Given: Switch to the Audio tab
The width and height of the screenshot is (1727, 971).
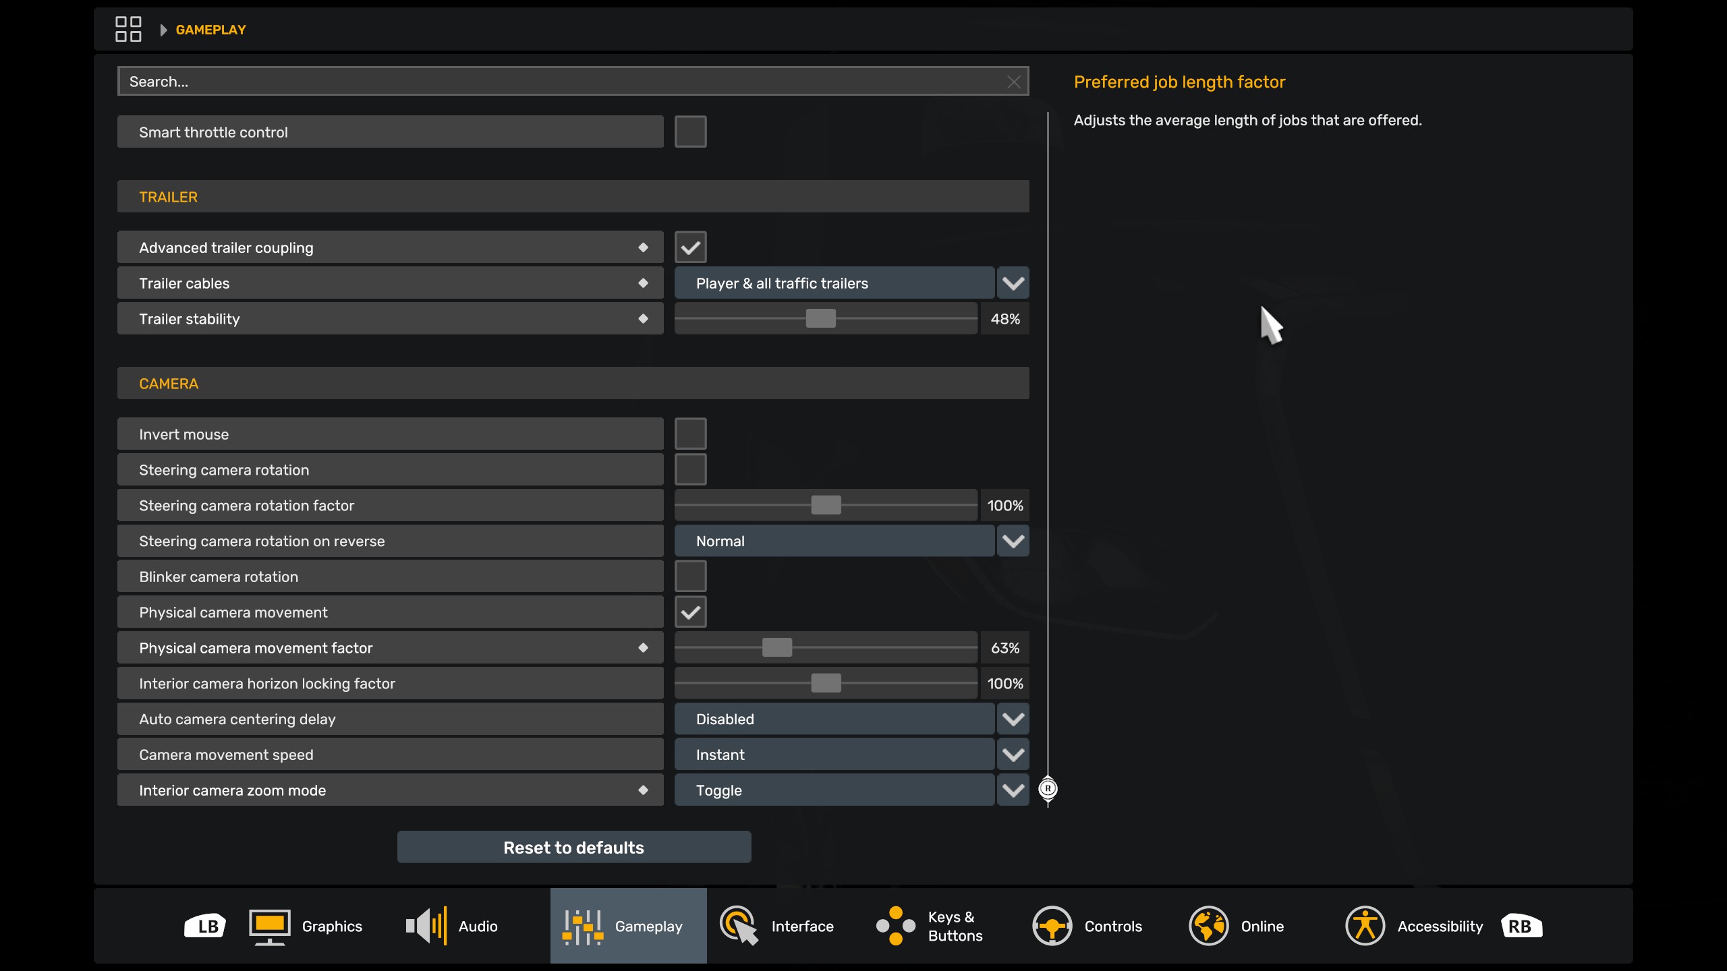Looking at the screenshot, I should pos(472,926).
